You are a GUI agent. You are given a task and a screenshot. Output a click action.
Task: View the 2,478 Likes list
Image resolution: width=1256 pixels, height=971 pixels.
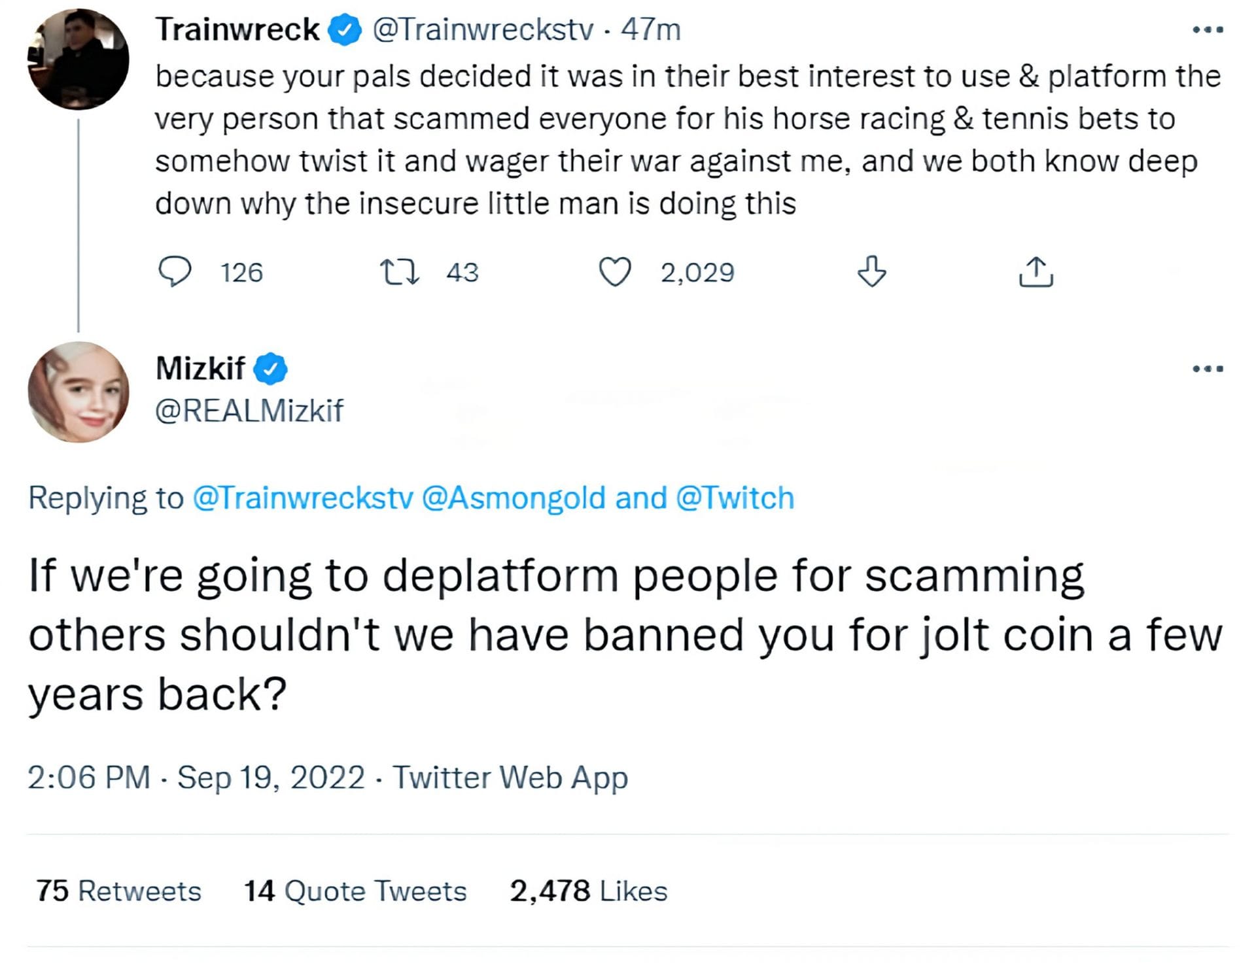(x=588, y=891)
